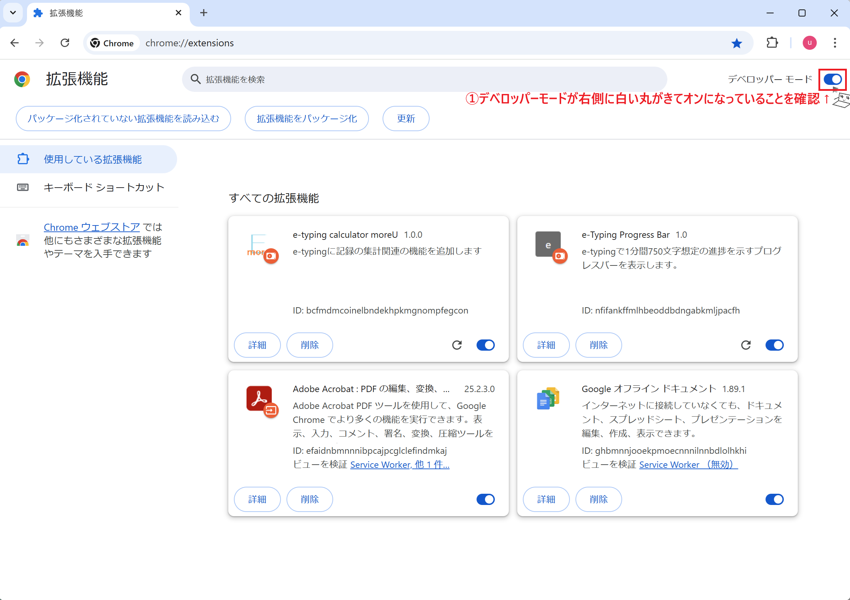Click the keyboard icon in sidebar
Image resolution: width=850 pixels, height=600 pixels.
pyautogui.click(x=22, y=187)
